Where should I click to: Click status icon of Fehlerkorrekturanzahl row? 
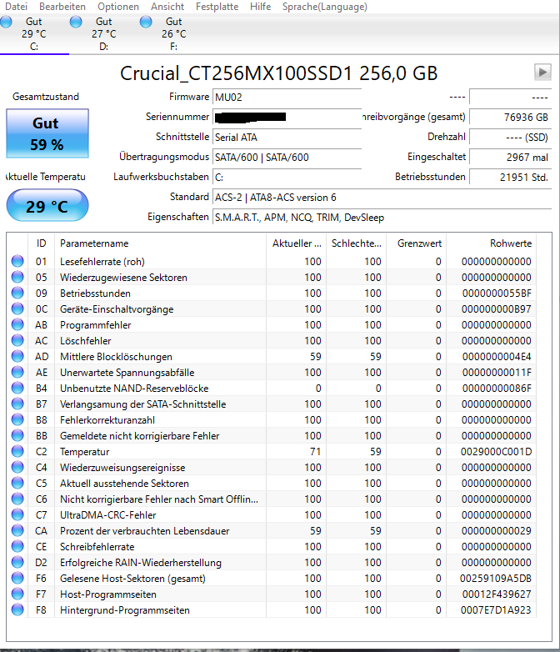[x=17, y=419]
